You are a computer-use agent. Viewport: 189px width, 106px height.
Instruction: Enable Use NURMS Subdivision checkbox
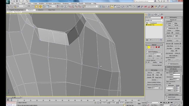point(167,99)
